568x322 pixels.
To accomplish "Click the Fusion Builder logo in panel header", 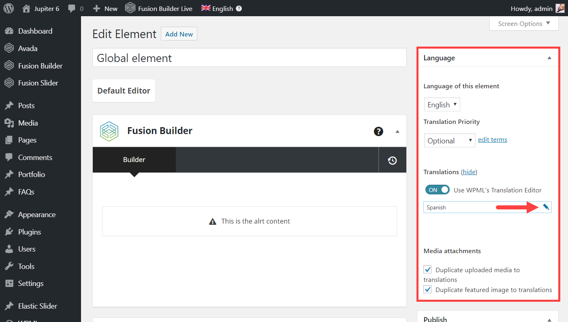I will (109, 131).
